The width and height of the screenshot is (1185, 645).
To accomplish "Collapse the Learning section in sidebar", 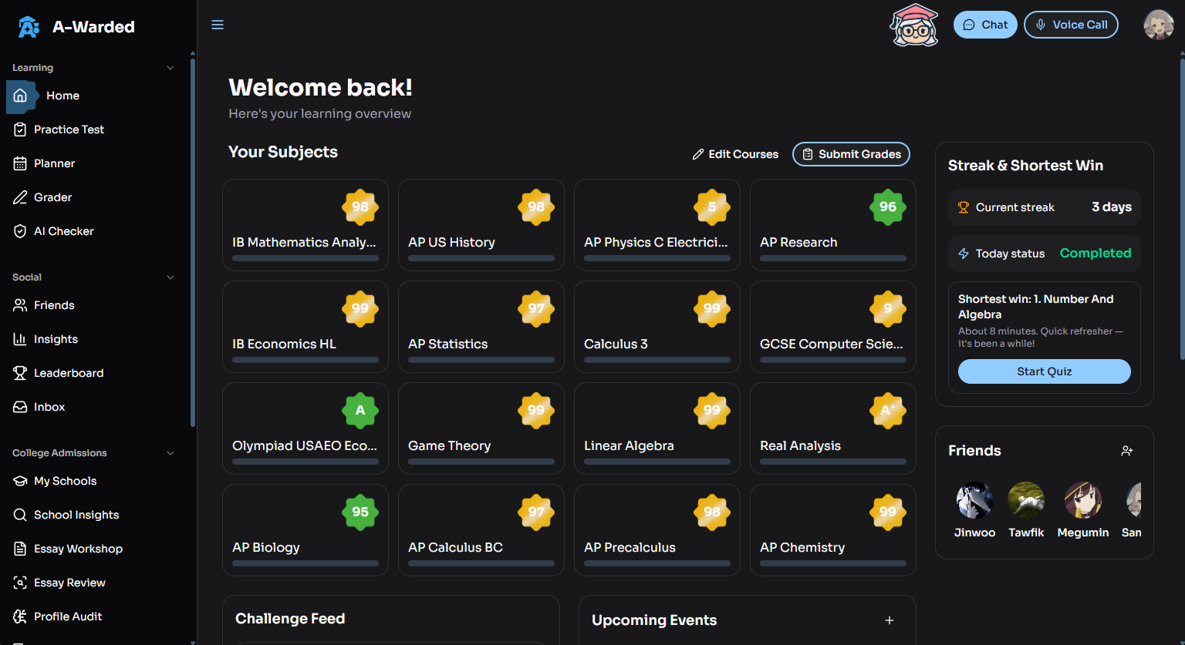I will (x=170, y=68).
